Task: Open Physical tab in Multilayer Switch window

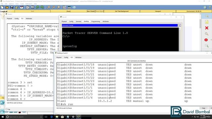Action: pyautogui.click(x=59, y=58)
